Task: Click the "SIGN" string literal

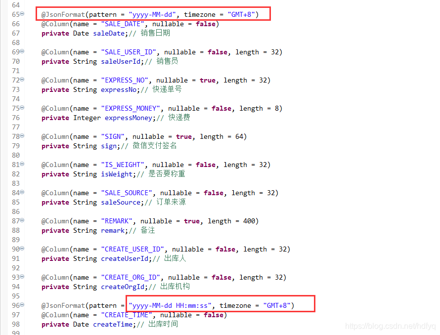Action: [x=113, y=137]
